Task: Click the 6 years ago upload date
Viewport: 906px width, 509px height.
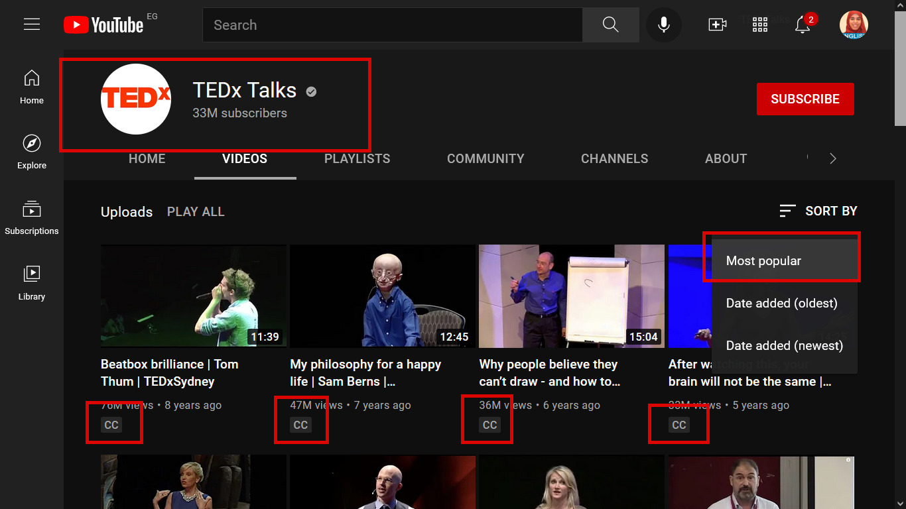Action: click(572, 405)
